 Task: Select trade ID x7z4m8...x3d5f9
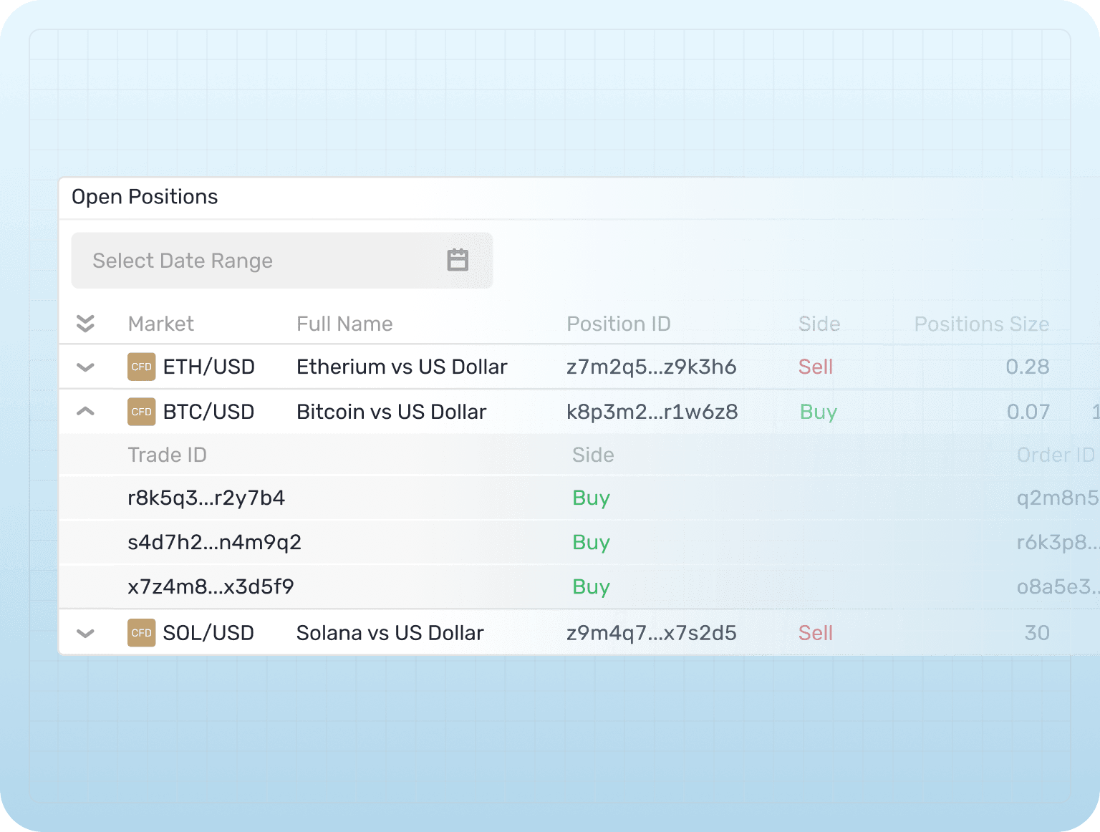click(x=211, y=586)
